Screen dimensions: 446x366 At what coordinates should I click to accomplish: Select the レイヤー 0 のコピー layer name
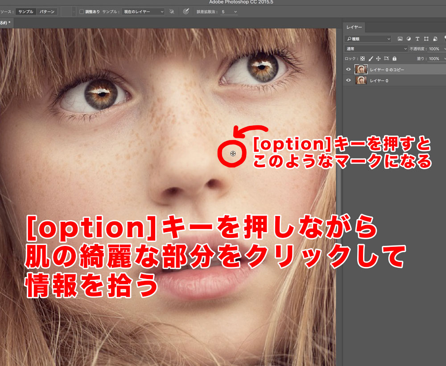387,70
